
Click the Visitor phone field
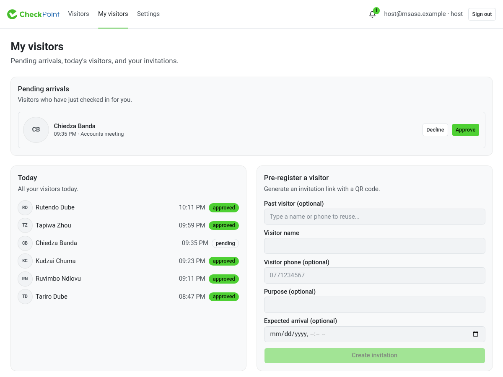tap(375, 275)
